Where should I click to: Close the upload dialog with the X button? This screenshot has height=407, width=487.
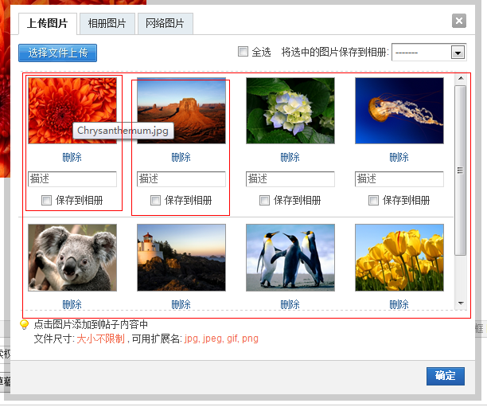(458, 21)
